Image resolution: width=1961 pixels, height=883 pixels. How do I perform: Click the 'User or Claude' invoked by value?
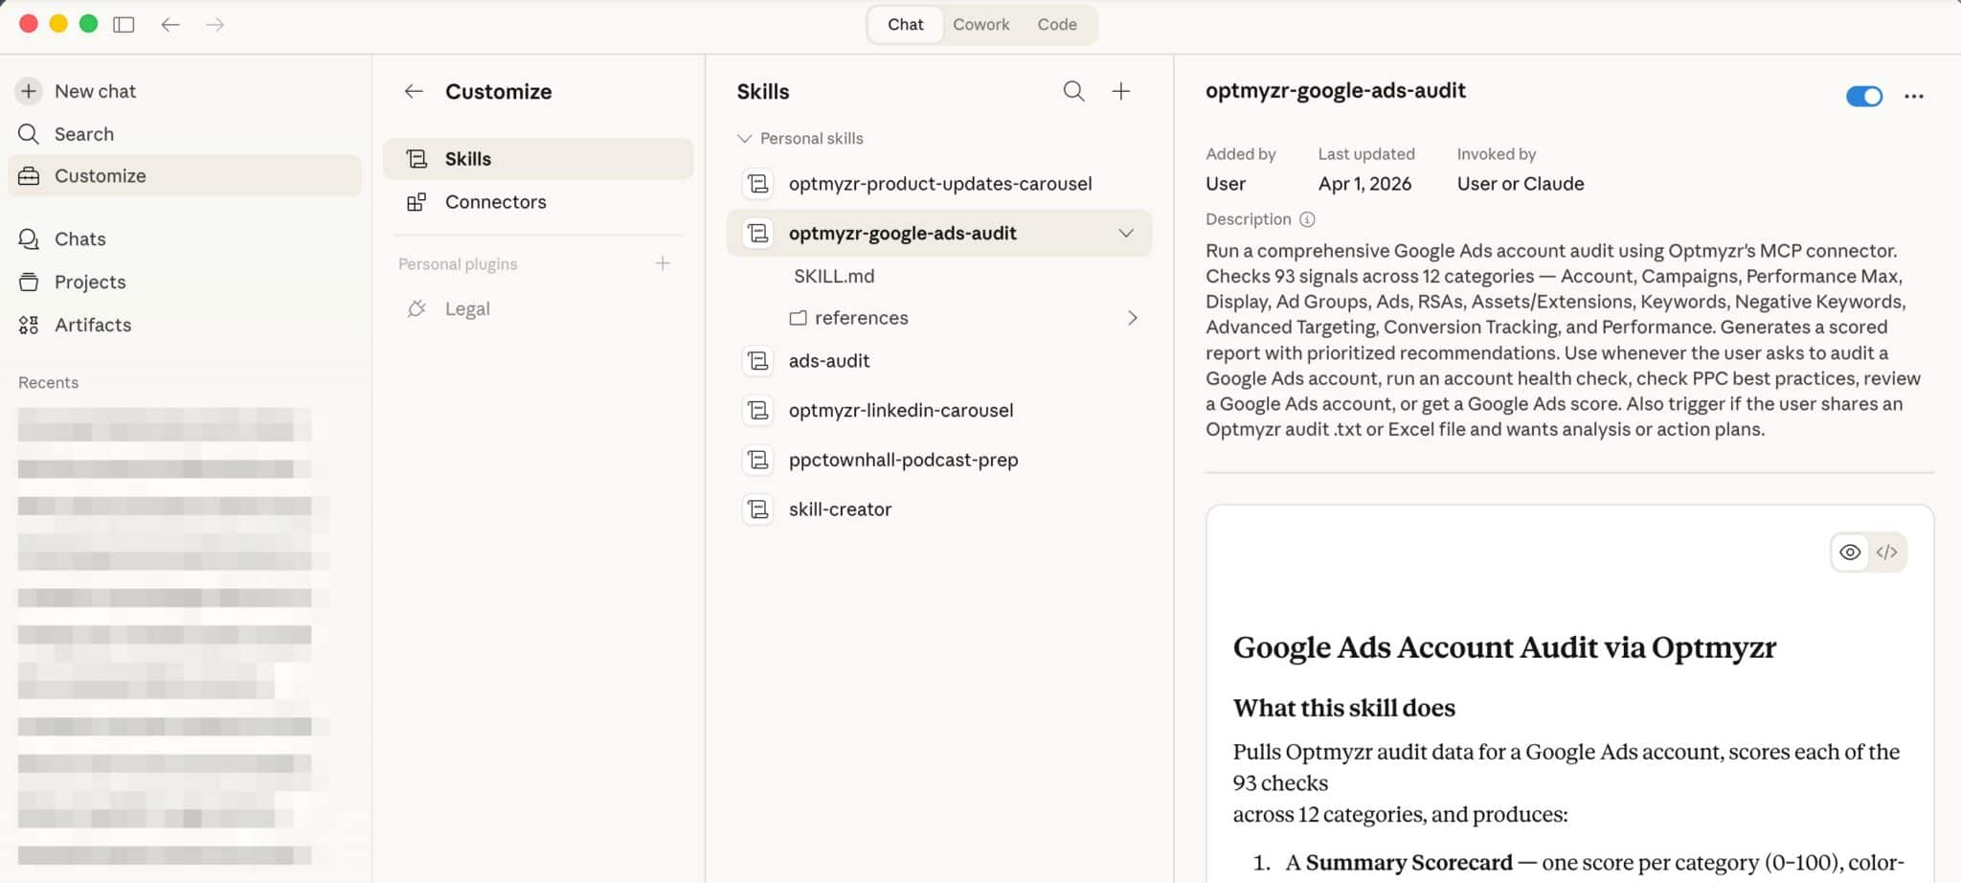click(x=1521, y=184)
